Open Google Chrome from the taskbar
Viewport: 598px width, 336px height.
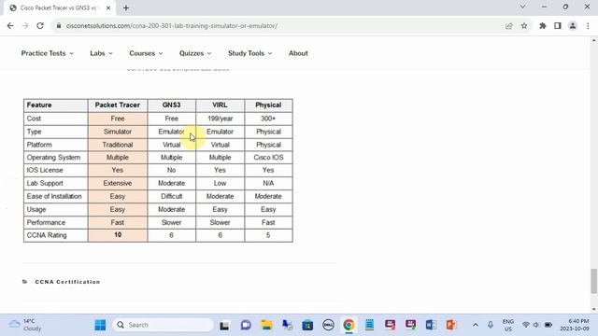349,325
